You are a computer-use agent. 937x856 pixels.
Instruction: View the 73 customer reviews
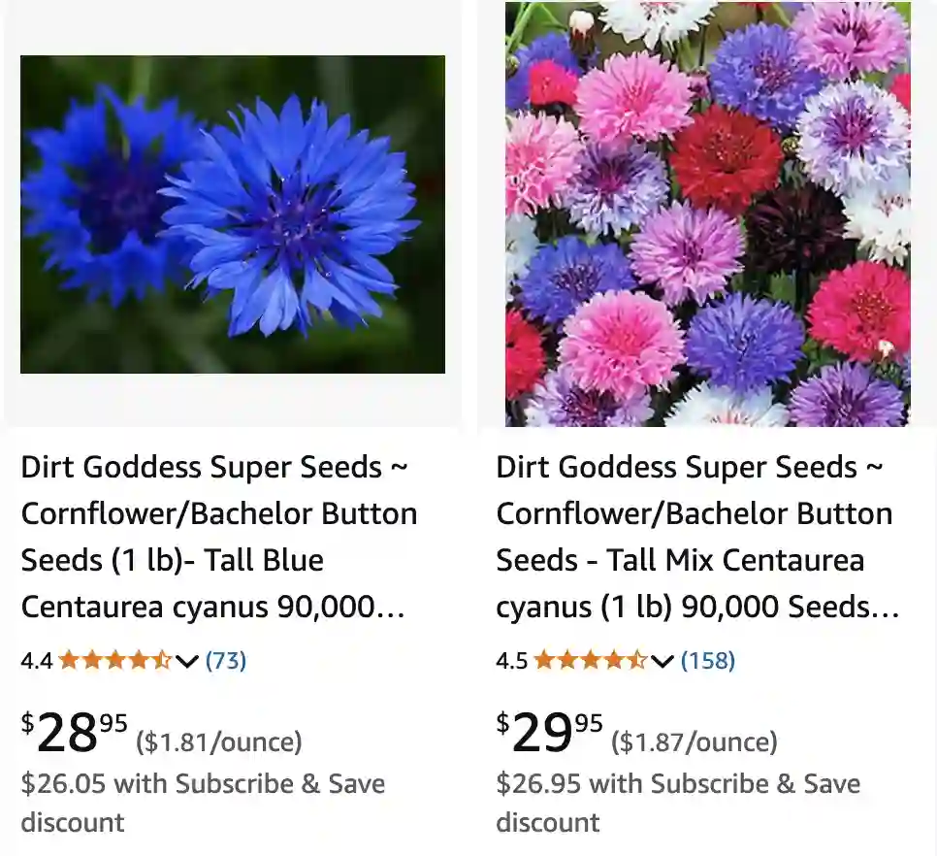[x=226, y=661]
